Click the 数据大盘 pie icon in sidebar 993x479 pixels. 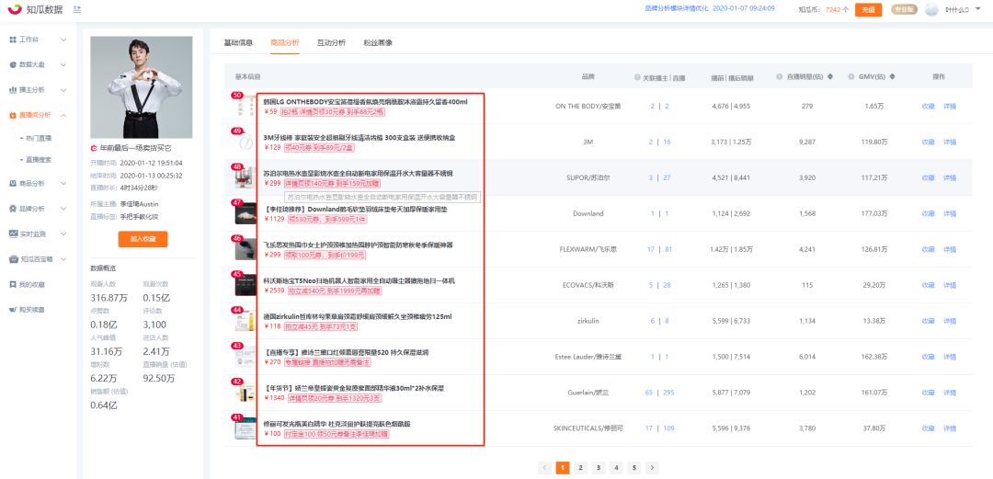pos(13,64)
